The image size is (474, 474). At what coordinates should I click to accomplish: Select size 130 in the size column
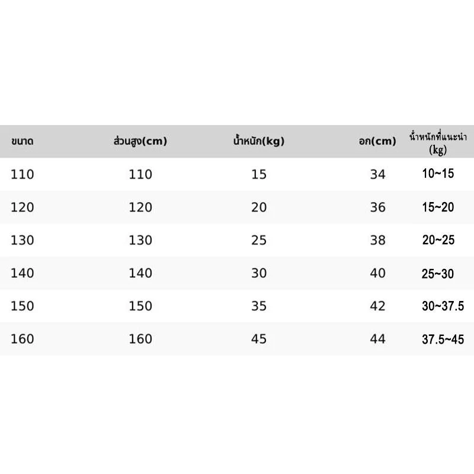(23, 241)
